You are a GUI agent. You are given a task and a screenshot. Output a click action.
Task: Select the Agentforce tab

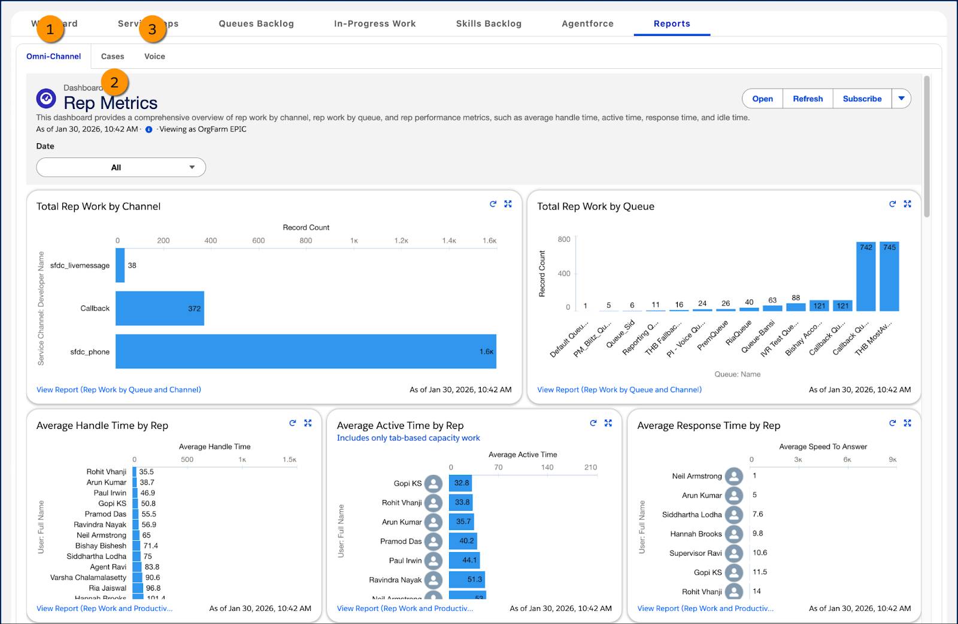[587, 23]
